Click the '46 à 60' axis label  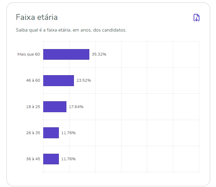click(x=33, y=81)
